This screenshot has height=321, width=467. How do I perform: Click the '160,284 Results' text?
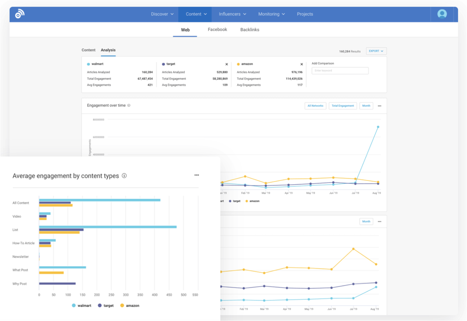(350, 51)
